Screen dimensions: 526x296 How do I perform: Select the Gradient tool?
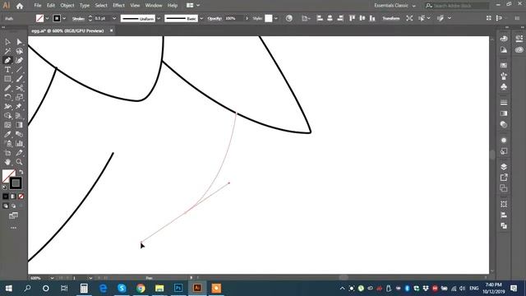(x=19, y=125)
